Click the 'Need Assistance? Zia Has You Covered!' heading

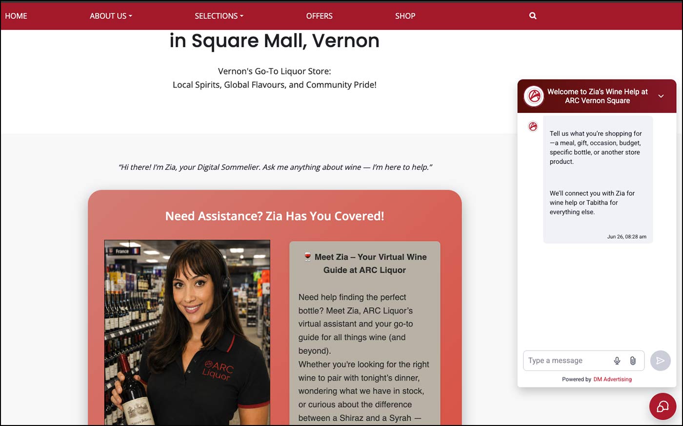[275, 216]
